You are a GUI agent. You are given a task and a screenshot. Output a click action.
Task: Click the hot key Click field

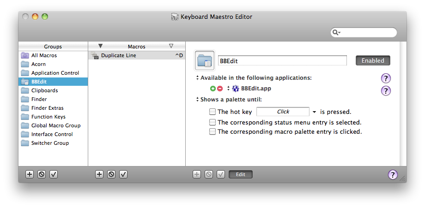pos(283,112)
